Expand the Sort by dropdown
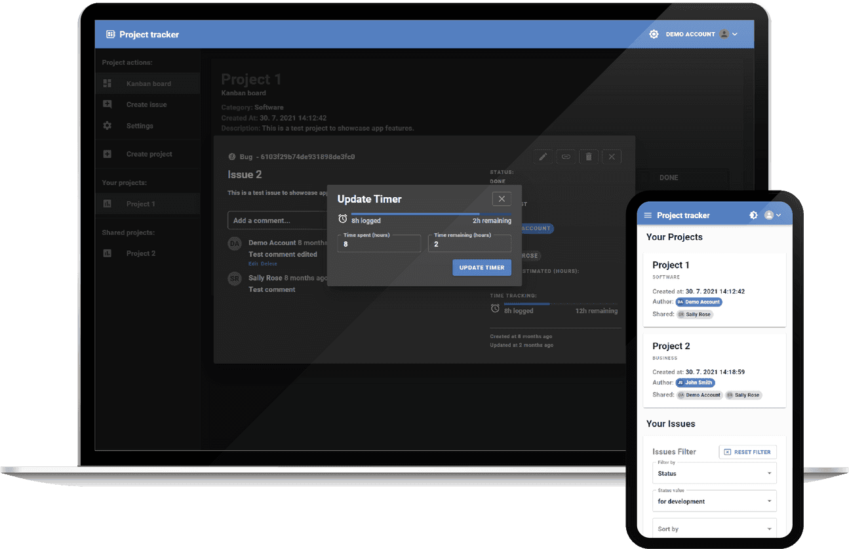Viewport: 849px width, 549px height. (x=715, y=529)
